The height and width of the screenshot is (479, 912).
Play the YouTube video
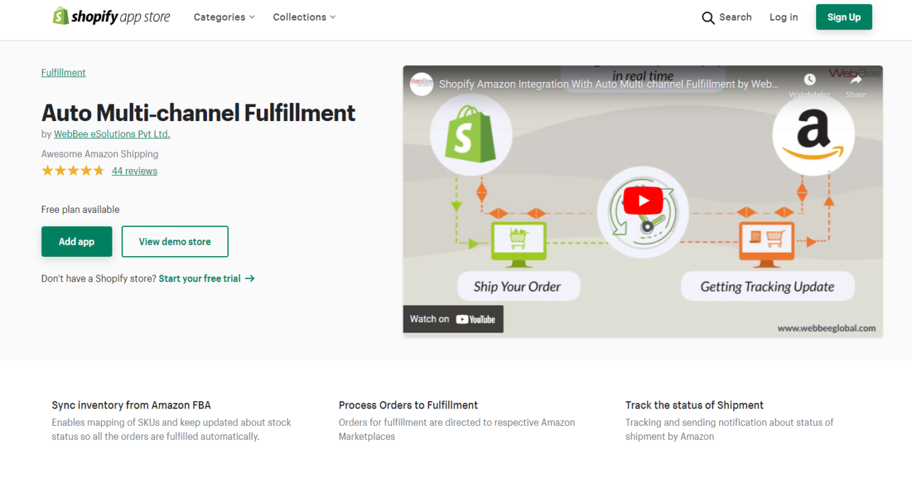pyautogui.click(x=643, y=201)
